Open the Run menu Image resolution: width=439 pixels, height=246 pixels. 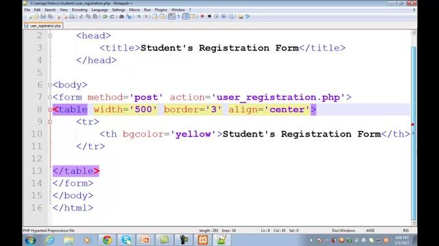pos(147,10)
